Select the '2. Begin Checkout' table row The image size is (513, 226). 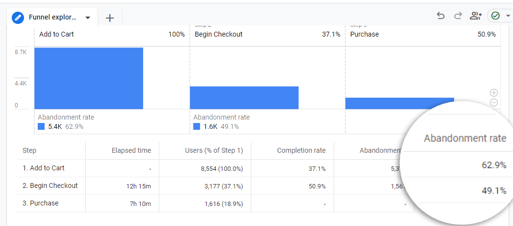[50, 185]
